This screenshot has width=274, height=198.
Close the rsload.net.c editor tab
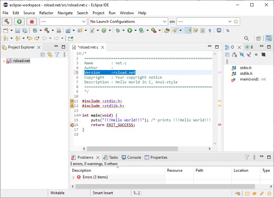click(x=103, y=47)
